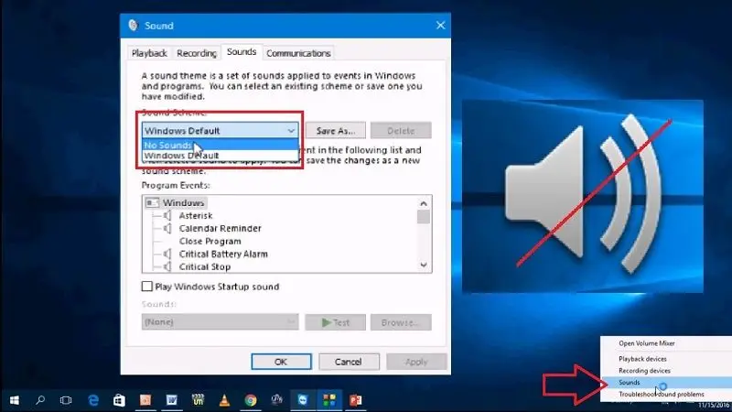Select the Close Program event
This screenshot has width=732, height=412.
[210, 241]
